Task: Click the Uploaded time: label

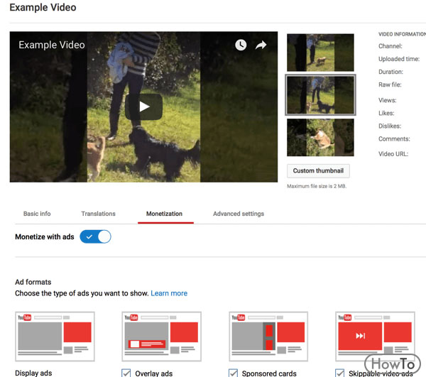Action: click(x=399, y=59)
